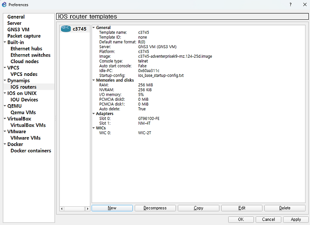
Task: Collapse the Adapters section
Action: (93, 113)
